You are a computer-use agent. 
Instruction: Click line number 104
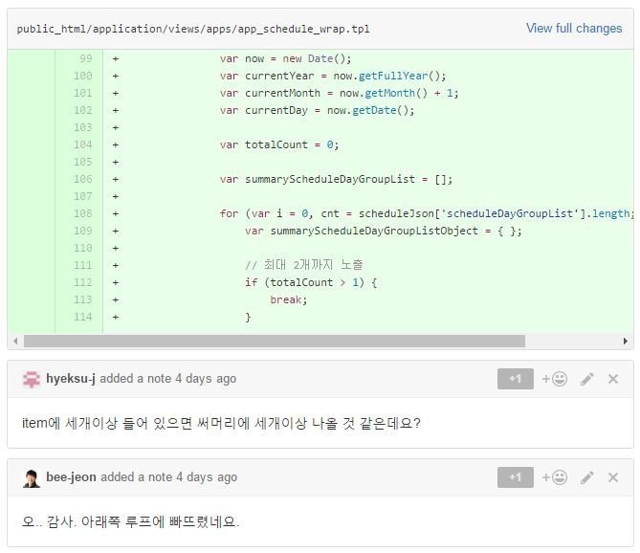tap(83, 144)
